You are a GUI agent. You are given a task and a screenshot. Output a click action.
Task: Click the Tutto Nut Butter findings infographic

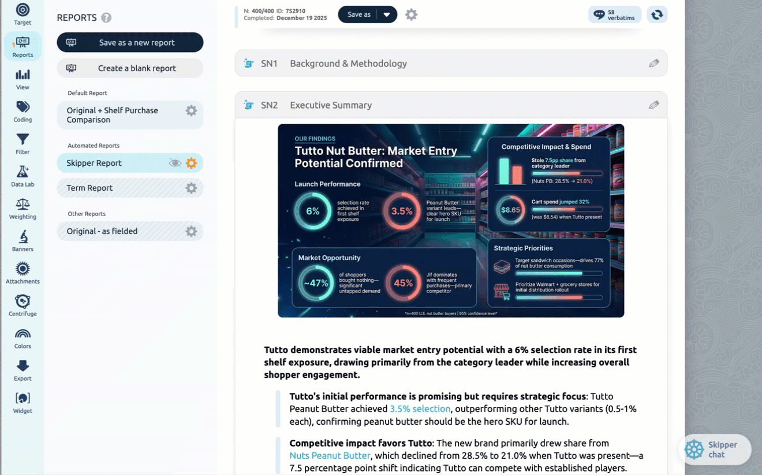tap(451, 221)
